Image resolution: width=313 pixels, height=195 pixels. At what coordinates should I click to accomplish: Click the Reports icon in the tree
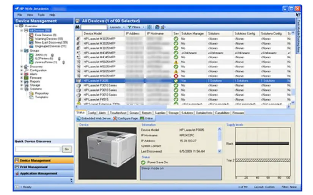click(x=26, y=82)
